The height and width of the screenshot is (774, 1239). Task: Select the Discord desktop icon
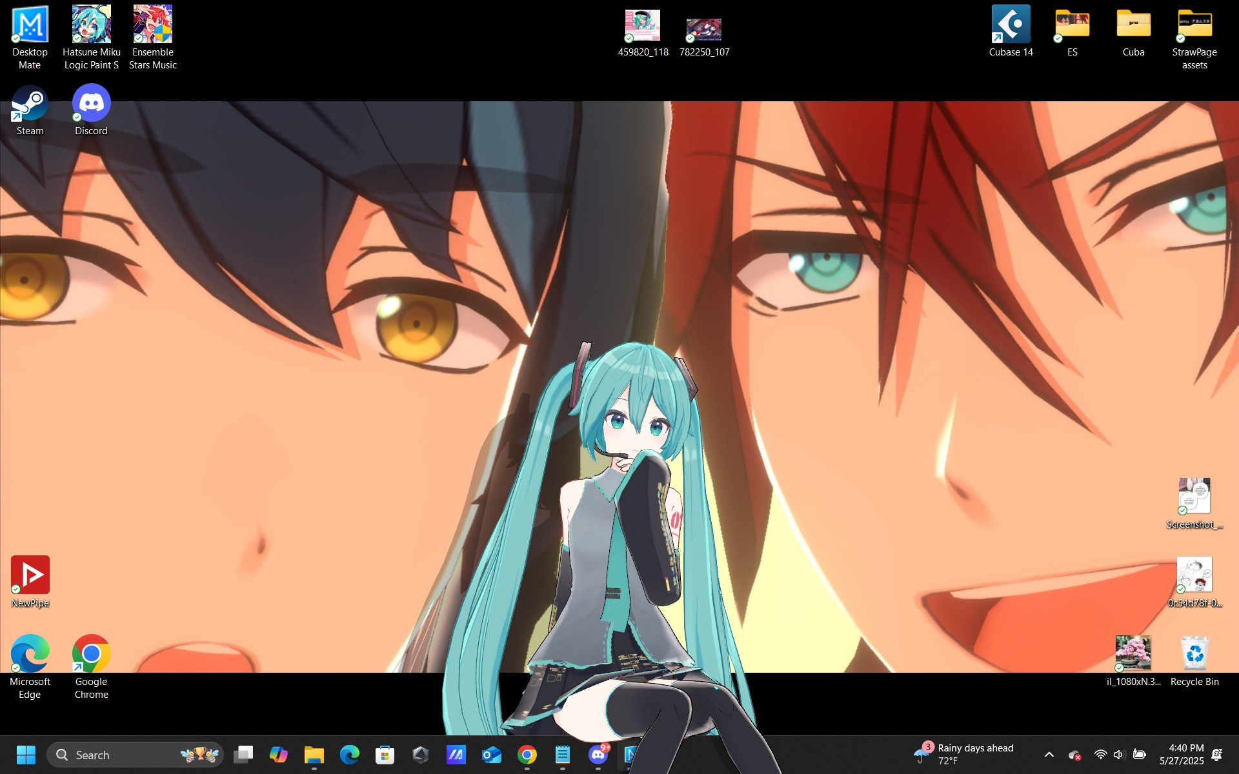pyautogui.click(x=91, y=110)
